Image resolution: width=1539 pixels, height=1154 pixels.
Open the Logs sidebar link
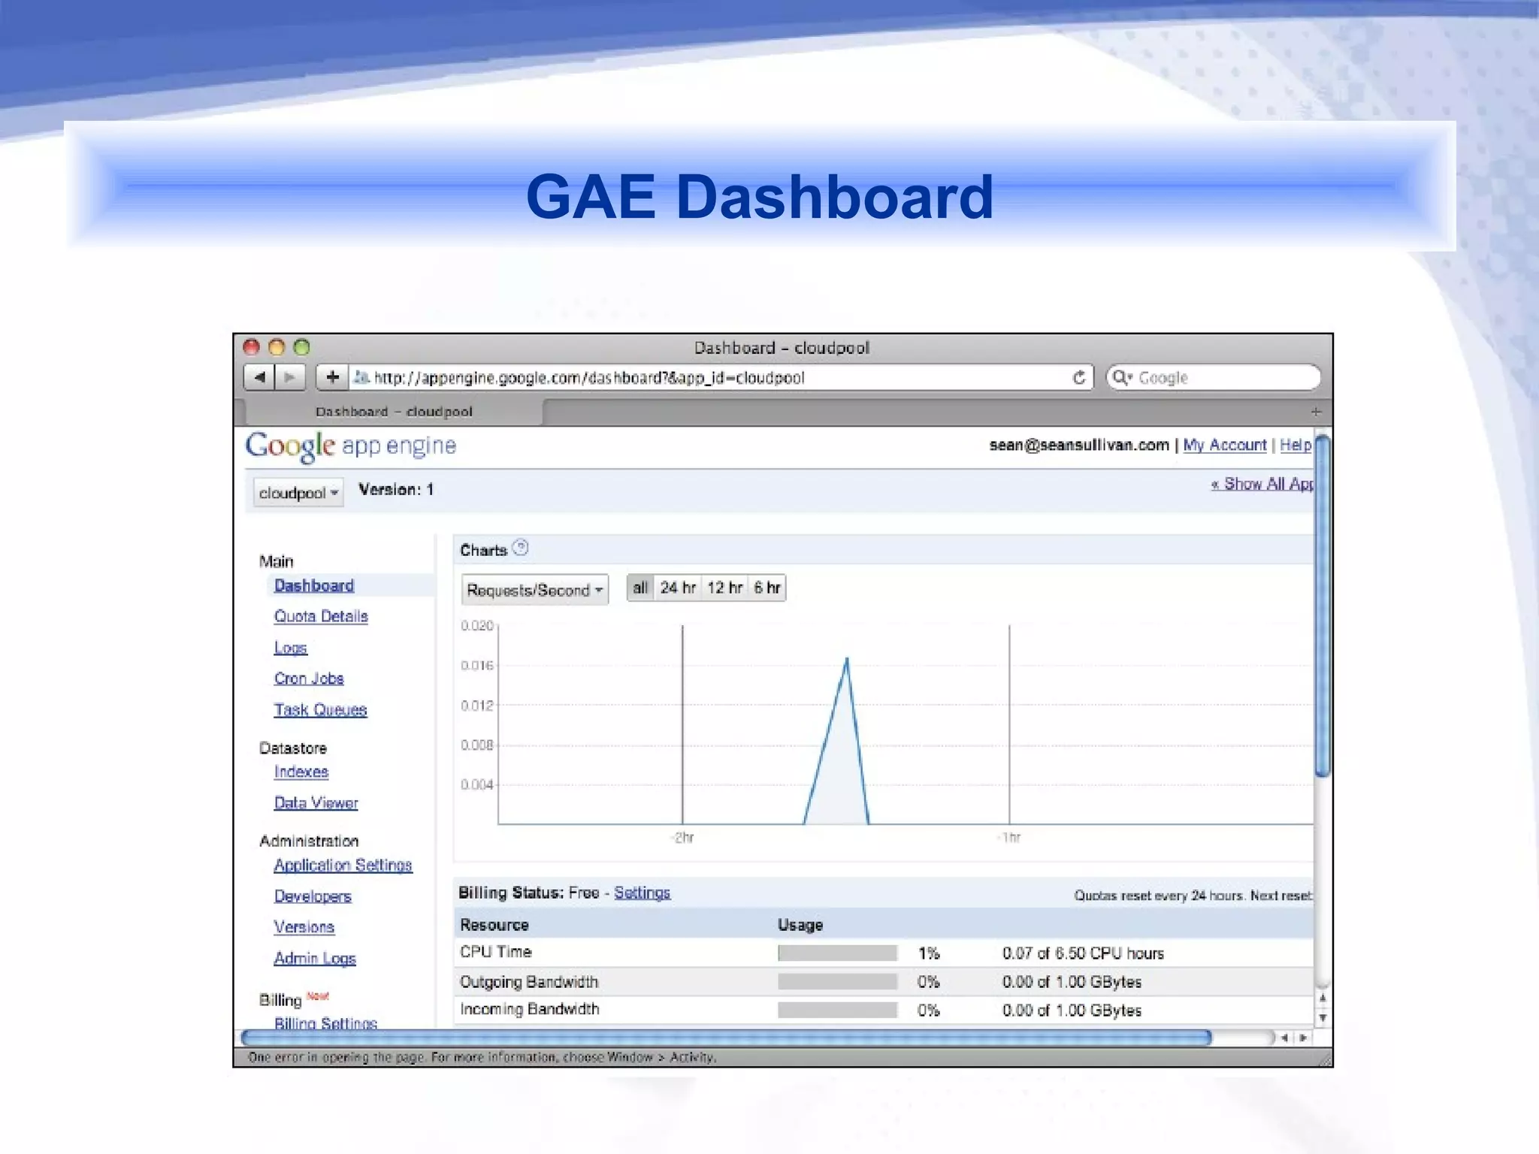290,648
